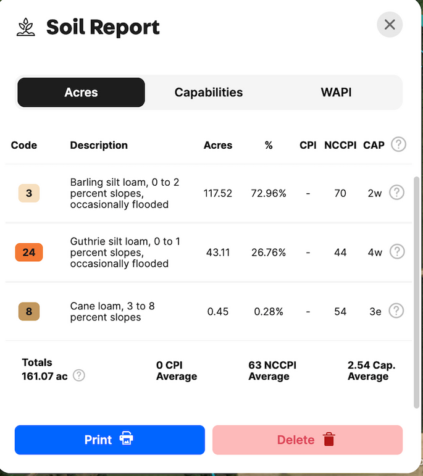Switch to the WAPI tab

336,92
